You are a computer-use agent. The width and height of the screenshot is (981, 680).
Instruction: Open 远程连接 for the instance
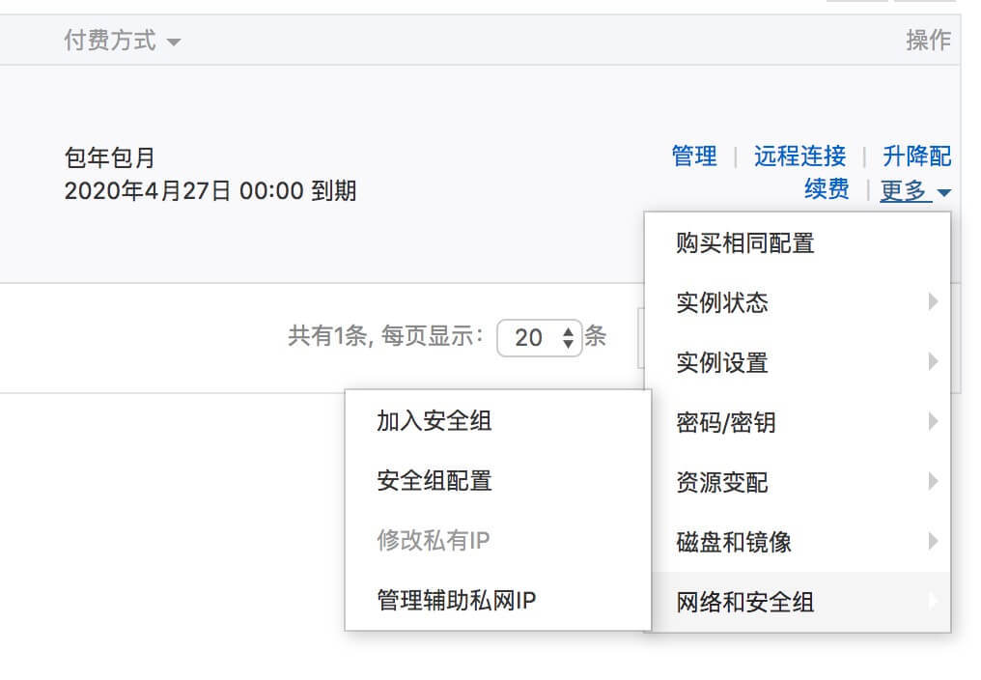click(800, 156)
